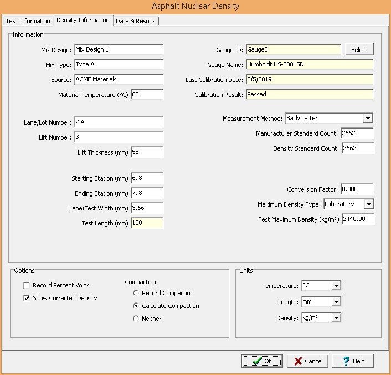Select the Record Compaction radio option
Image resolution: width=391 pixels, height=375 pixels.
click(x=136, y=293)
